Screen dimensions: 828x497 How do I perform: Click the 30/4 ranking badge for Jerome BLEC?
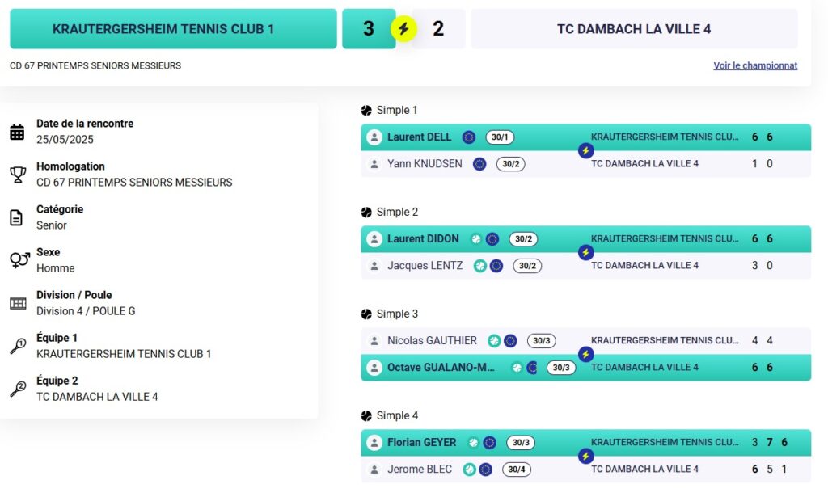pyautogui.click(x=517, y=470)
